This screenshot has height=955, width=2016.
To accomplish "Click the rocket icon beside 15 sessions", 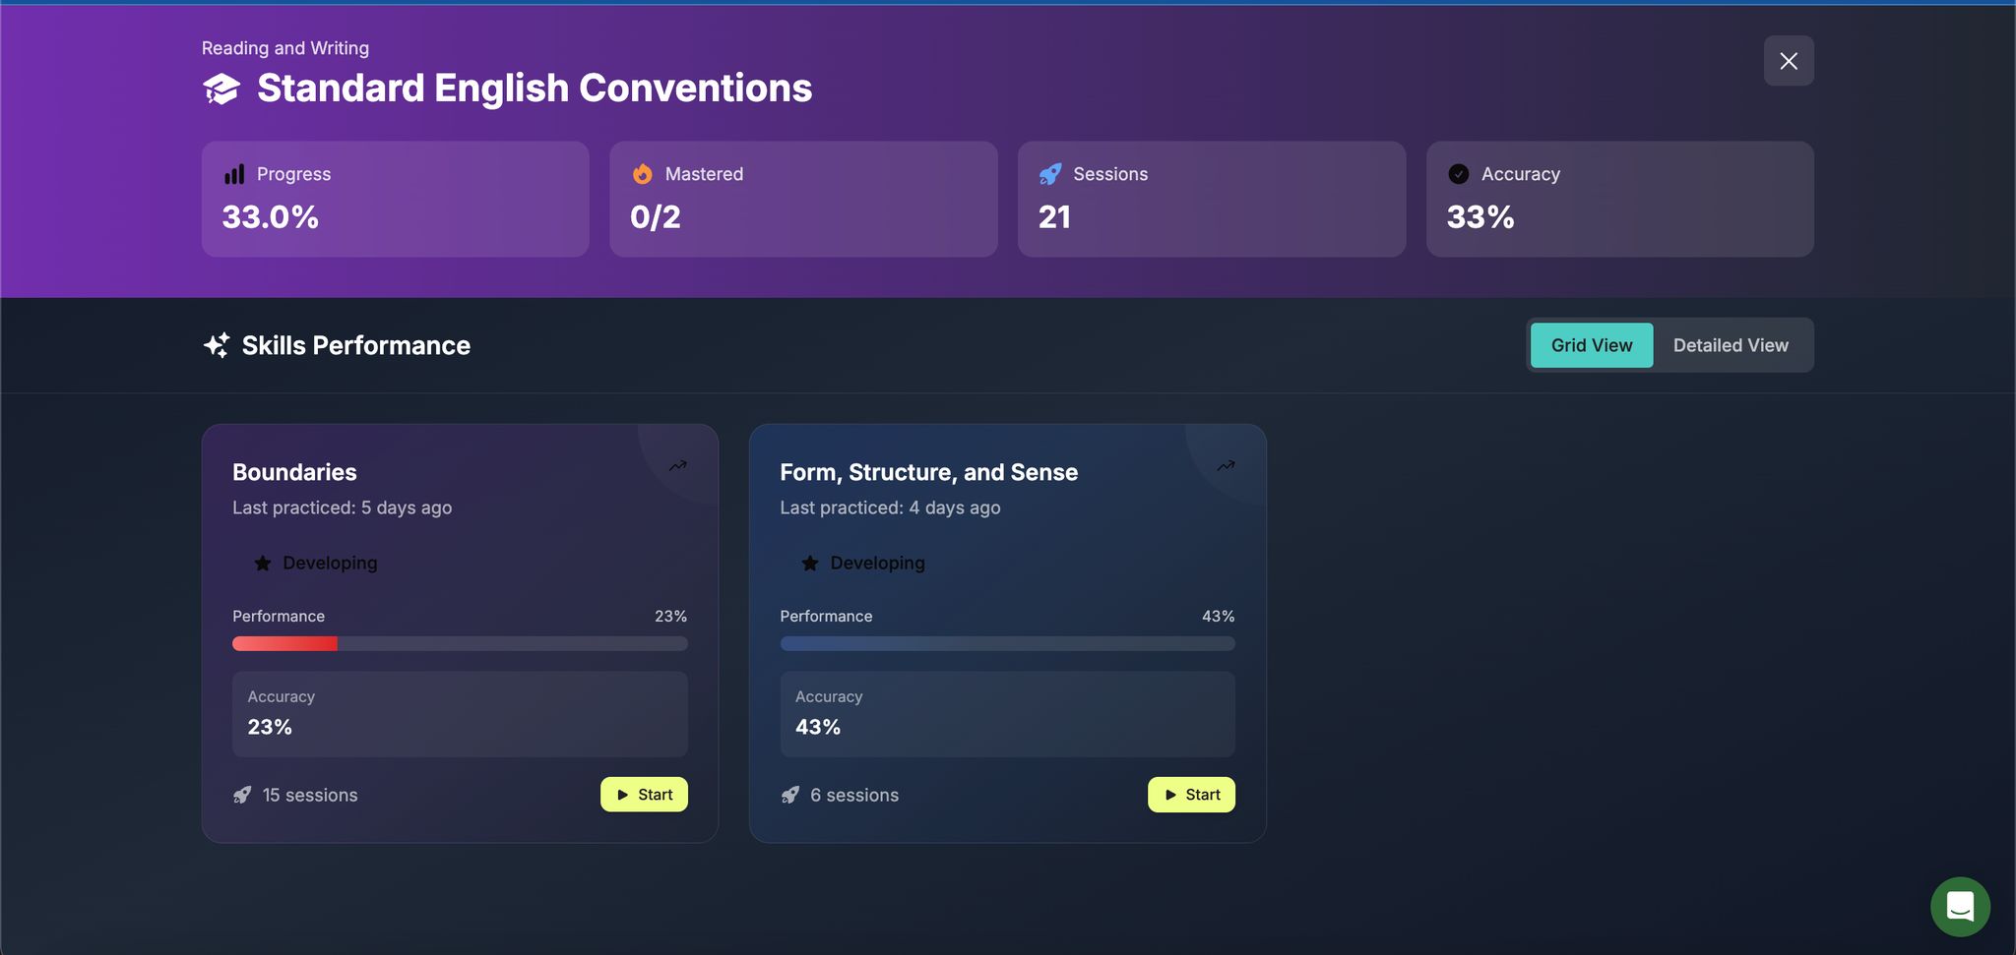I will (x=242, y=795).
